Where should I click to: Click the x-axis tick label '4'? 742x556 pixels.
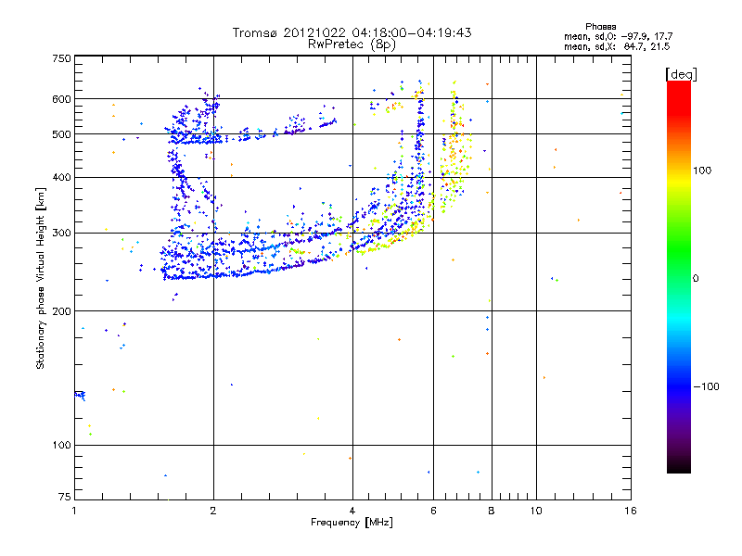click(352, 511)
